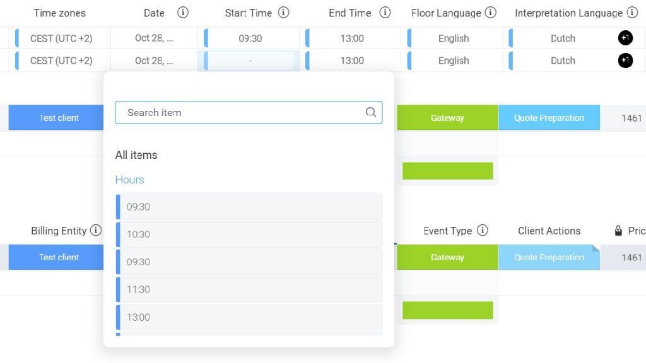Viewport: 646px width, 363px height.
Task: Click the End Time info icon
Action: click(385, 12)
